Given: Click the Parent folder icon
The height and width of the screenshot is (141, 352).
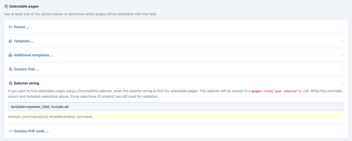Looking at the screenshot, I should point(11,27).
